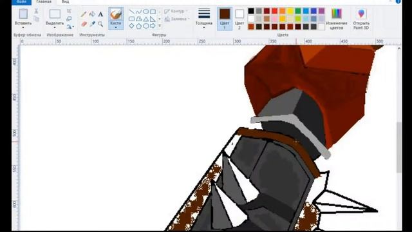Click the Resize and skew icon
Viewport: 412px width, 232px height.
click(69, 19)
